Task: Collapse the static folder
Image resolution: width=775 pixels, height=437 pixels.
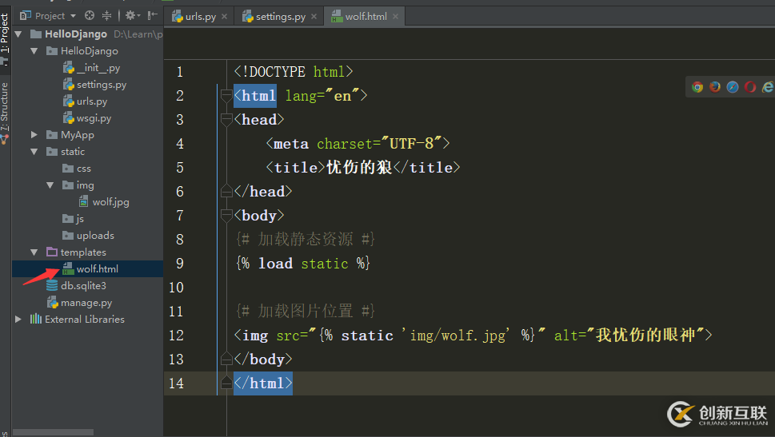Action: (34, 152)
